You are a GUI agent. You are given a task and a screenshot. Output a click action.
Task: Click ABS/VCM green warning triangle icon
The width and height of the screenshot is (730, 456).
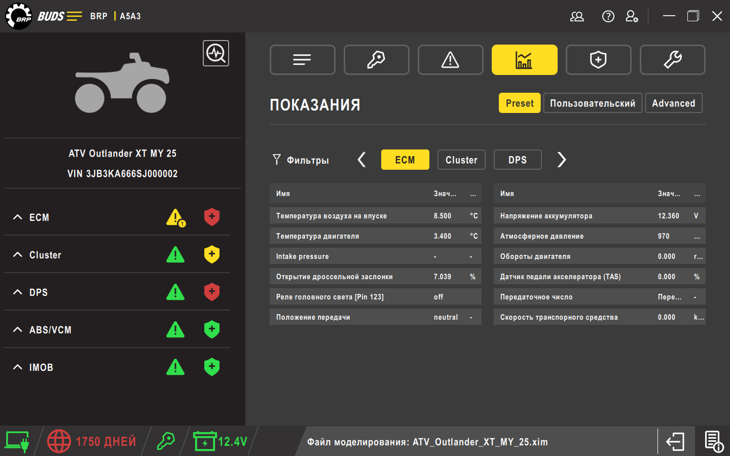(175, 329)
